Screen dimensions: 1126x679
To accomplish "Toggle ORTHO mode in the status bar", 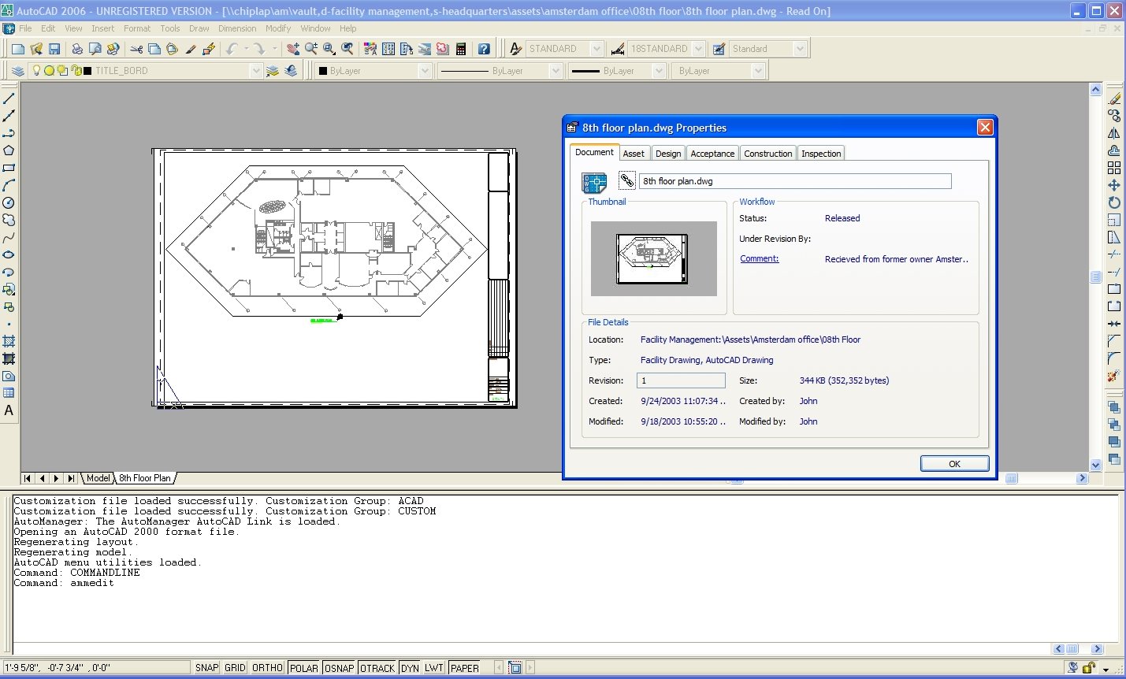I will pos(267,667).
